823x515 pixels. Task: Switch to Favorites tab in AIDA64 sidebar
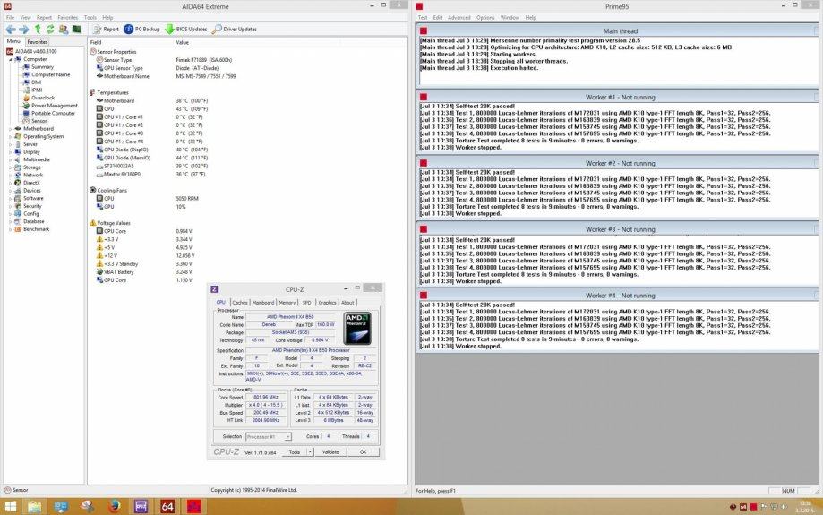pyautogui.click(x=38, y=42)
